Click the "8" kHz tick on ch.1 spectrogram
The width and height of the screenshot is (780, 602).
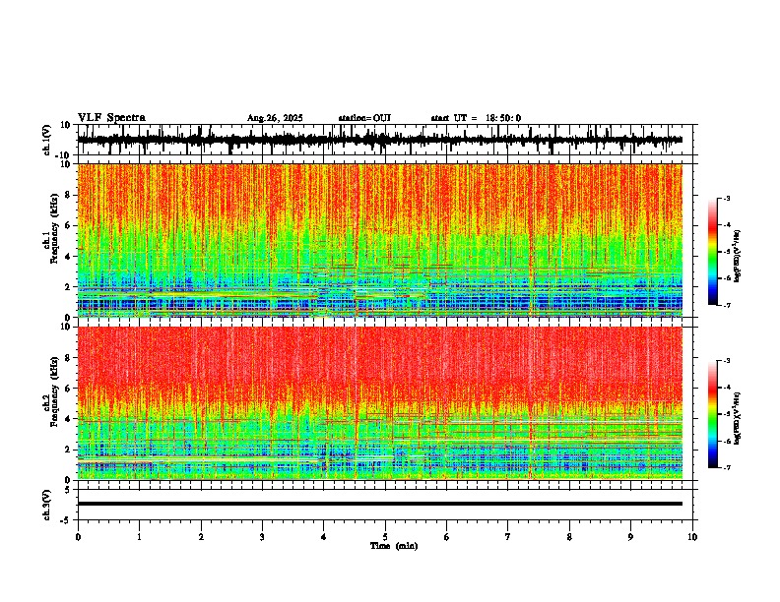(x=69, y=195)
